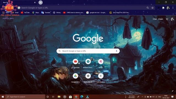Open Images link at page top right
Viewport: 176px width, 99px height.
[x=161, y=19]
